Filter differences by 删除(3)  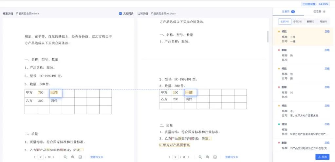click(x=310, y=22)
